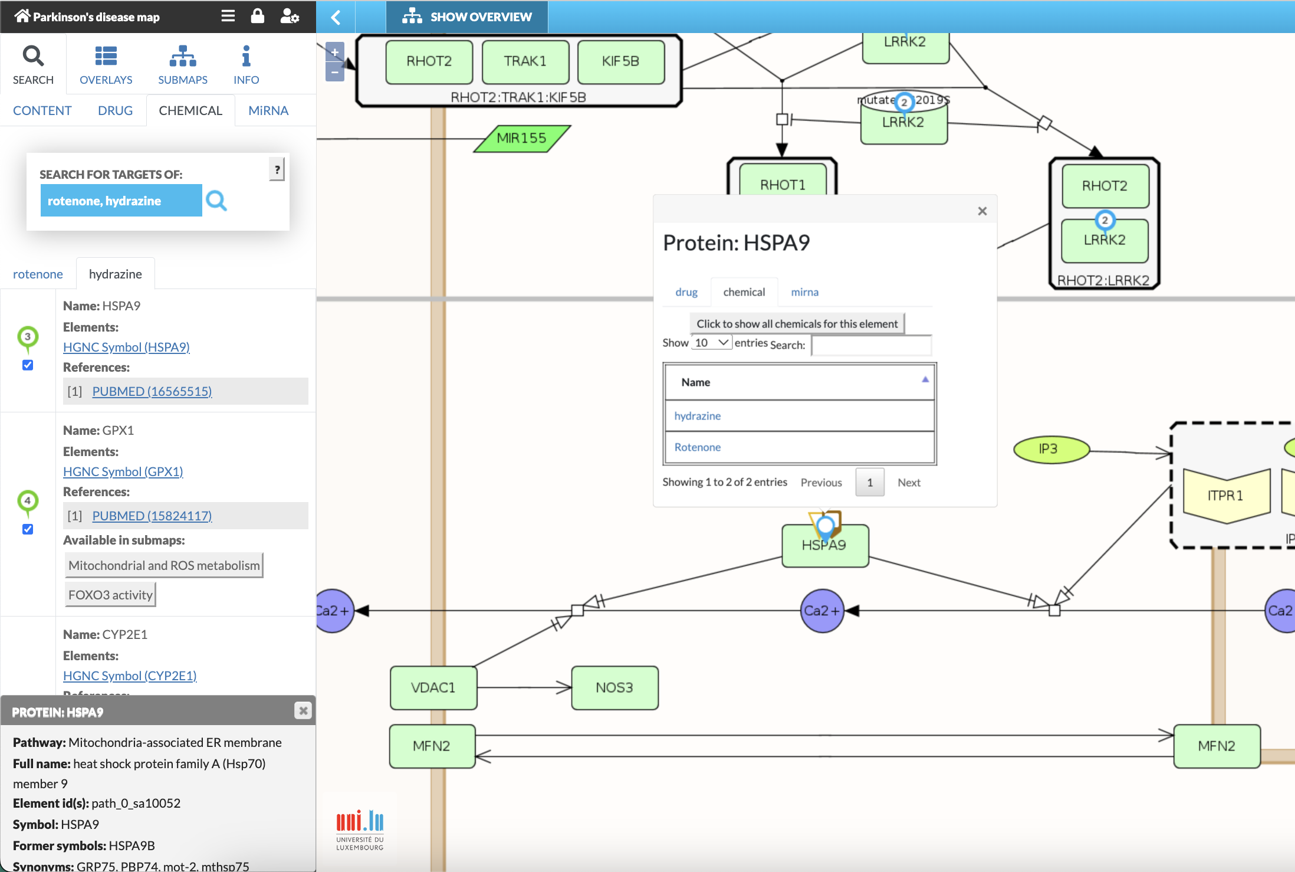Open Mitochondrial and ROS metabolism submap

point(164,565)
